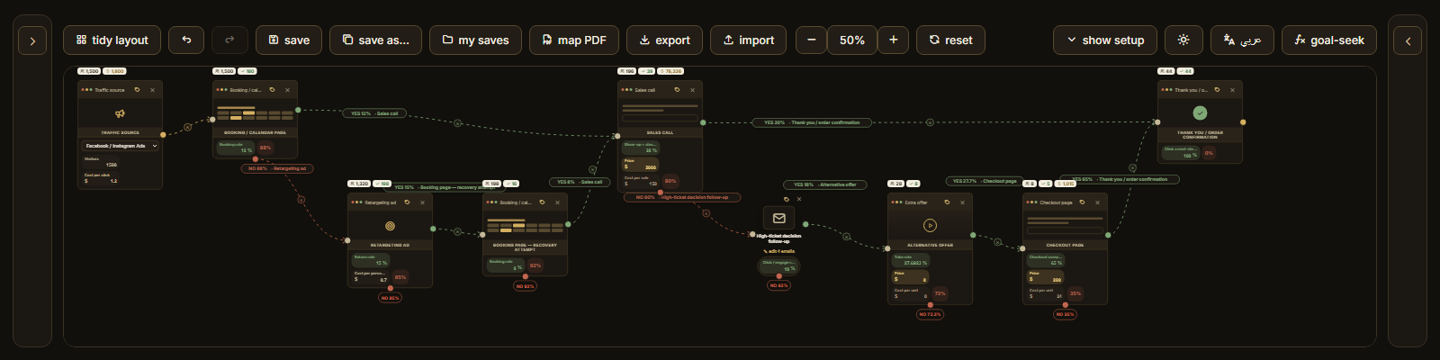Remove the Booking page recovery attempt node
Viewport: 1440px width, 360px height.
point(557,202)
